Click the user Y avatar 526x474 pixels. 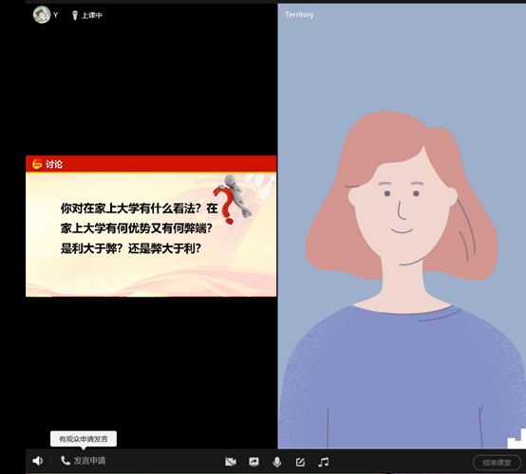click(x=42, y=15)
